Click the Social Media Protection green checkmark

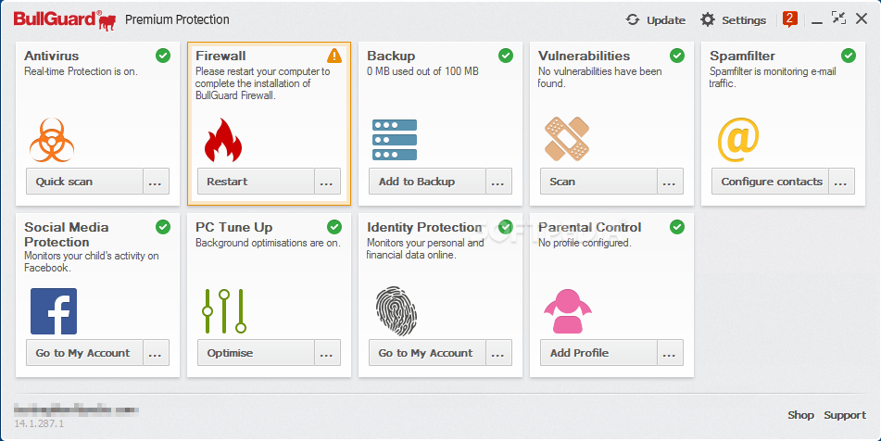click(163, 226)
